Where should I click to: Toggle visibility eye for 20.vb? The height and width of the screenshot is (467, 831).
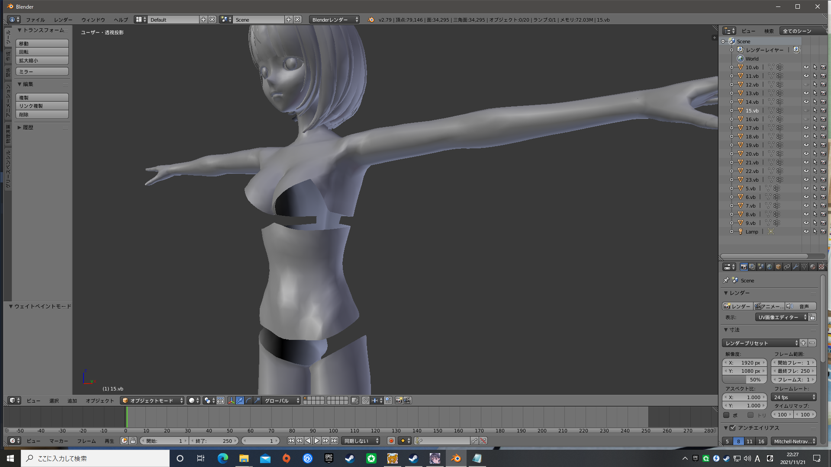pos(806,154)
